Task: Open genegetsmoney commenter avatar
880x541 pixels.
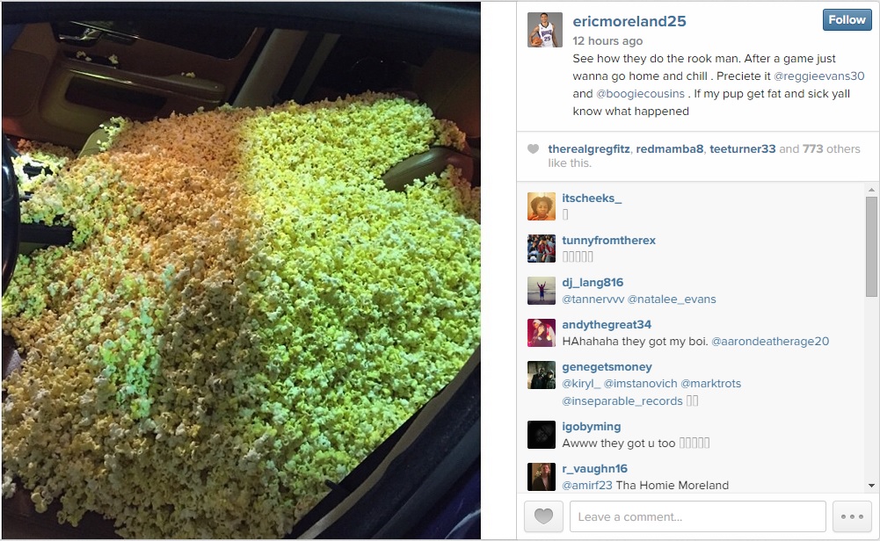Action: pyautogui.click(x=541, y=375)
